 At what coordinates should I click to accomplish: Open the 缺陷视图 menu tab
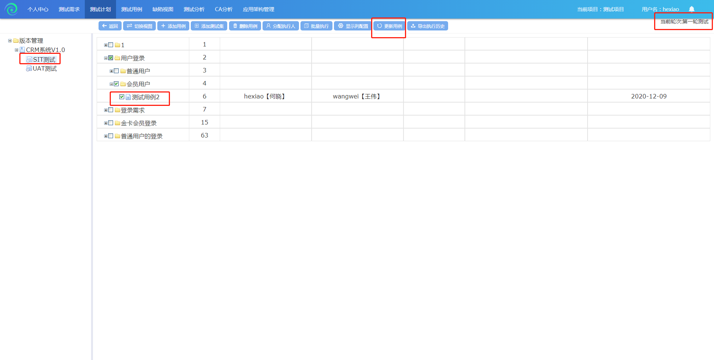point(163,9)
